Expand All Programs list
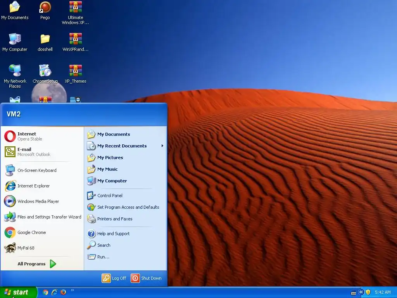Viewport: 397px width, 298px height. tap(37, 264)
